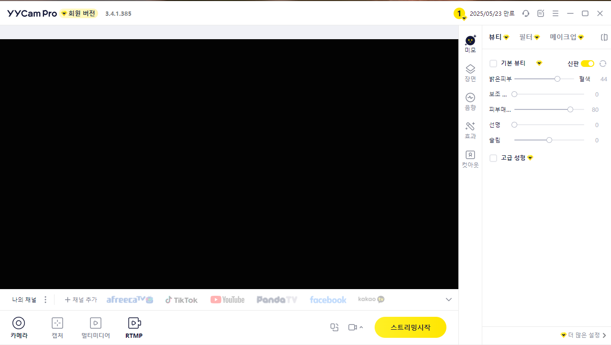Adjust the 밝은피부 skin tone slider
Viewport: 611px width, 345px height.
544,79
